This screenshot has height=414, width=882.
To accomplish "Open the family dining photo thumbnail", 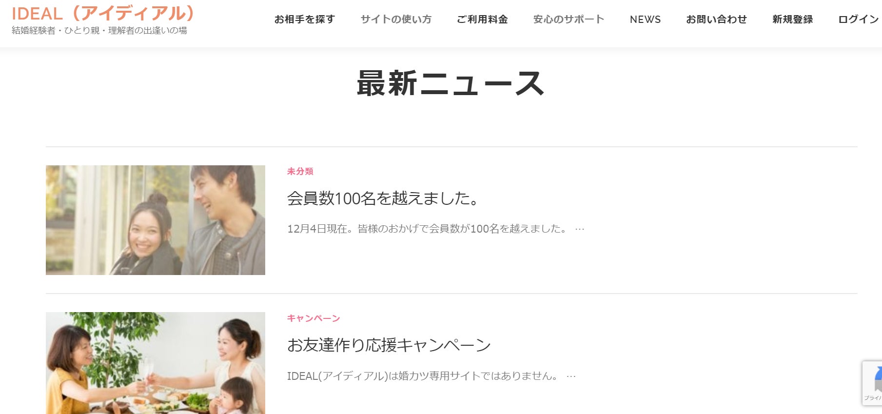I will [156, 363].
